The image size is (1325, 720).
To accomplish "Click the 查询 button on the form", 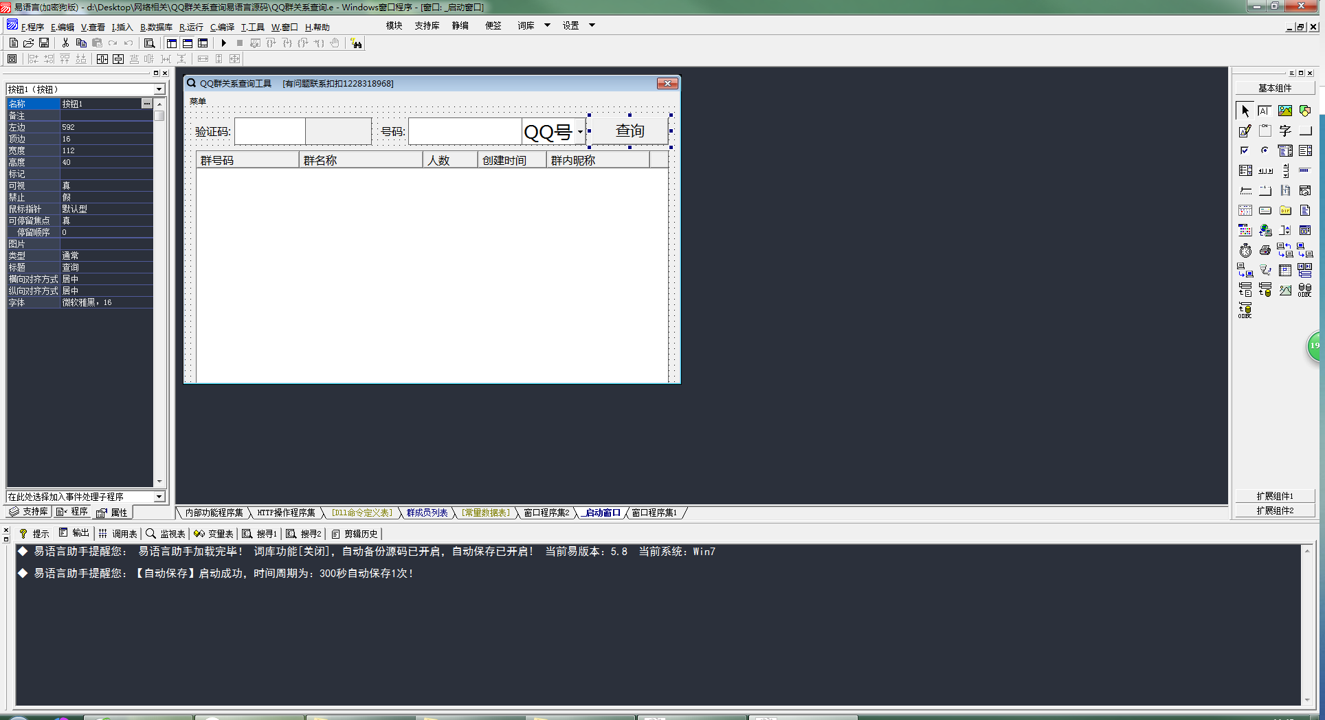I will coord(630,131).
